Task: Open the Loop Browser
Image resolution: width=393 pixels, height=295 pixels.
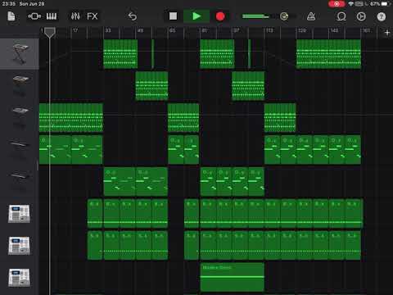Action: point(341,16)
